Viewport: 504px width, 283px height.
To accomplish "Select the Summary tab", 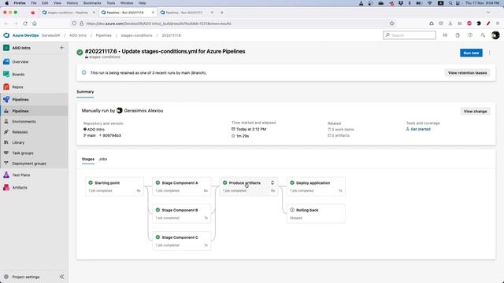I will tap(85, 92).
